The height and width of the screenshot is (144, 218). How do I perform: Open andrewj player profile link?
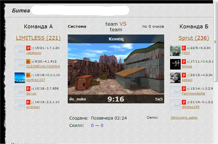tap(33, 107)
